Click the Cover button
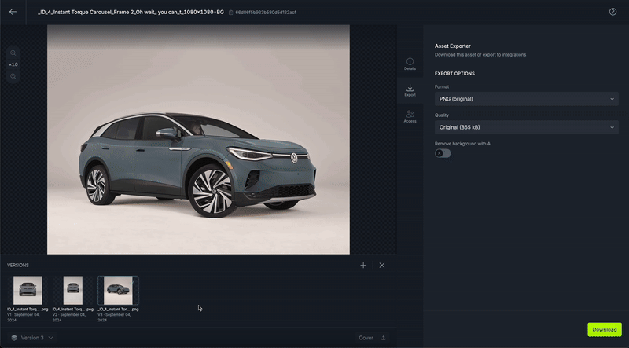The width and height of the screenshot is (629, 348). tap(366, 338)
